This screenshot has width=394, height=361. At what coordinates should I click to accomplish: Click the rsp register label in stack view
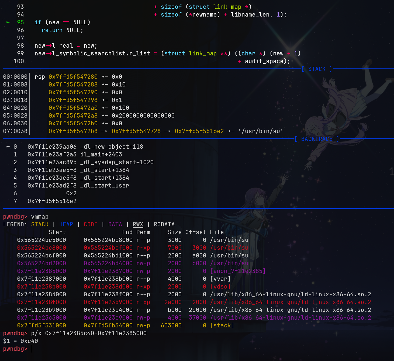(40, 77)
